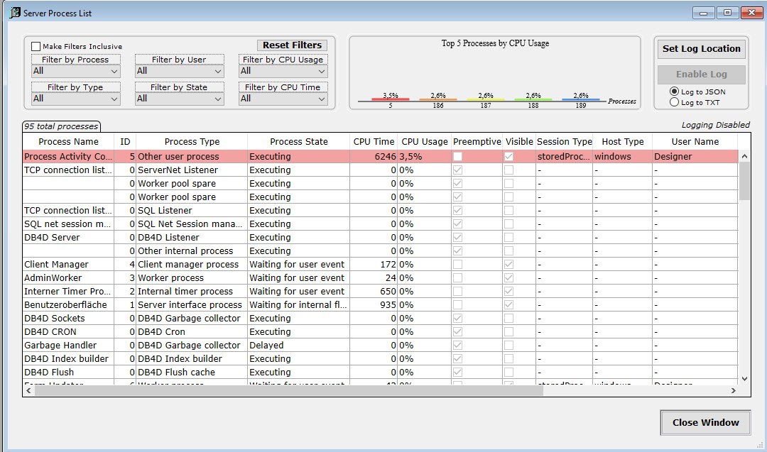Viewport: 767px width, 452px height.
Task: Click the orange CPU bar for process 186
Action: (437, 99)
